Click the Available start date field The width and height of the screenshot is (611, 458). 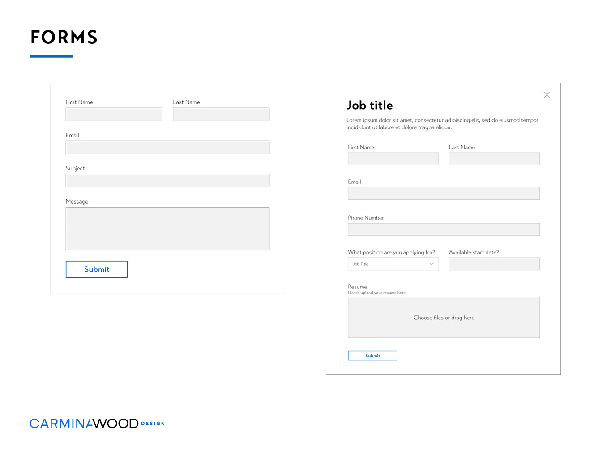pos(494,264)
